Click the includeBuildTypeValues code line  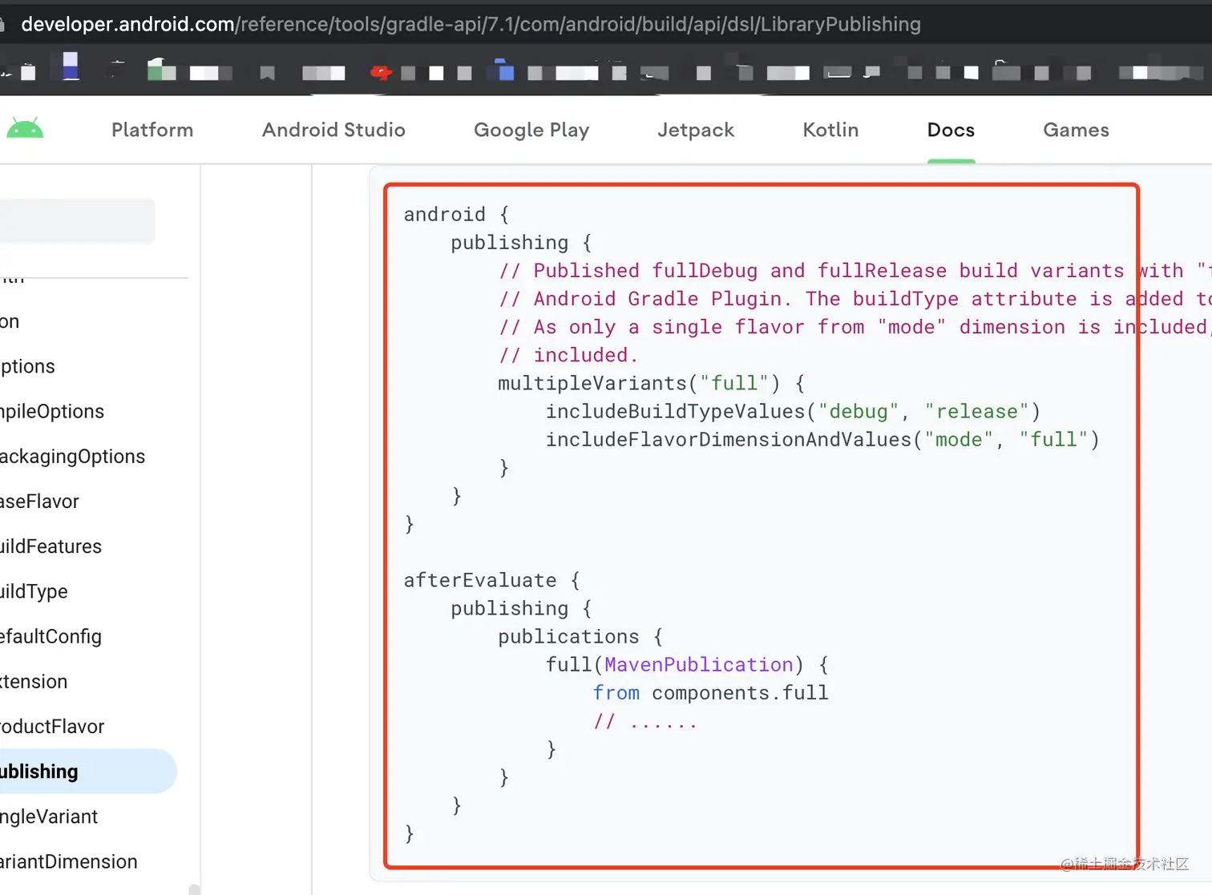click(793, 411)
